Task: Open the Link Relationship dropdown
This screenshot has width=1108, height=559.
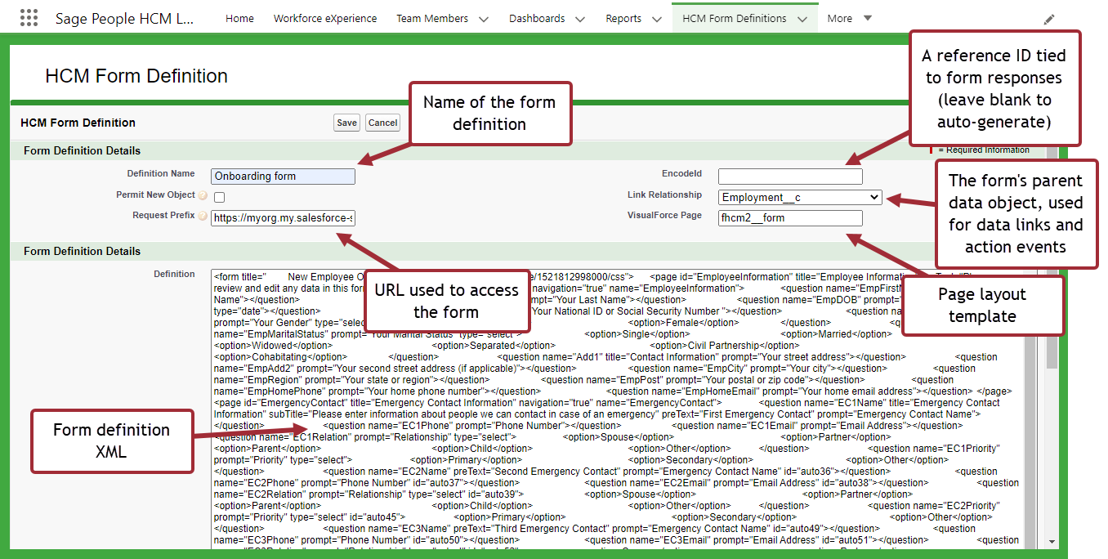Action: pos(799,197)
